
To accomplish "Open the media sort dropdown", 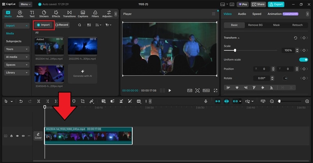I will pyautogui.click(x=98, y=25).
